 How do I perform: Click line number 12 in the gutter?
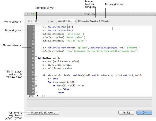32,48
